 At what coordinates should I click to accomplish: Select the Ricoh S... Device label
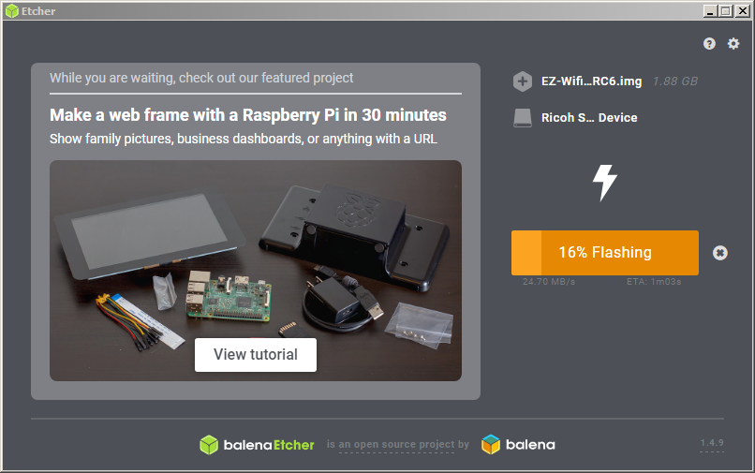click(x=589, y=117)
